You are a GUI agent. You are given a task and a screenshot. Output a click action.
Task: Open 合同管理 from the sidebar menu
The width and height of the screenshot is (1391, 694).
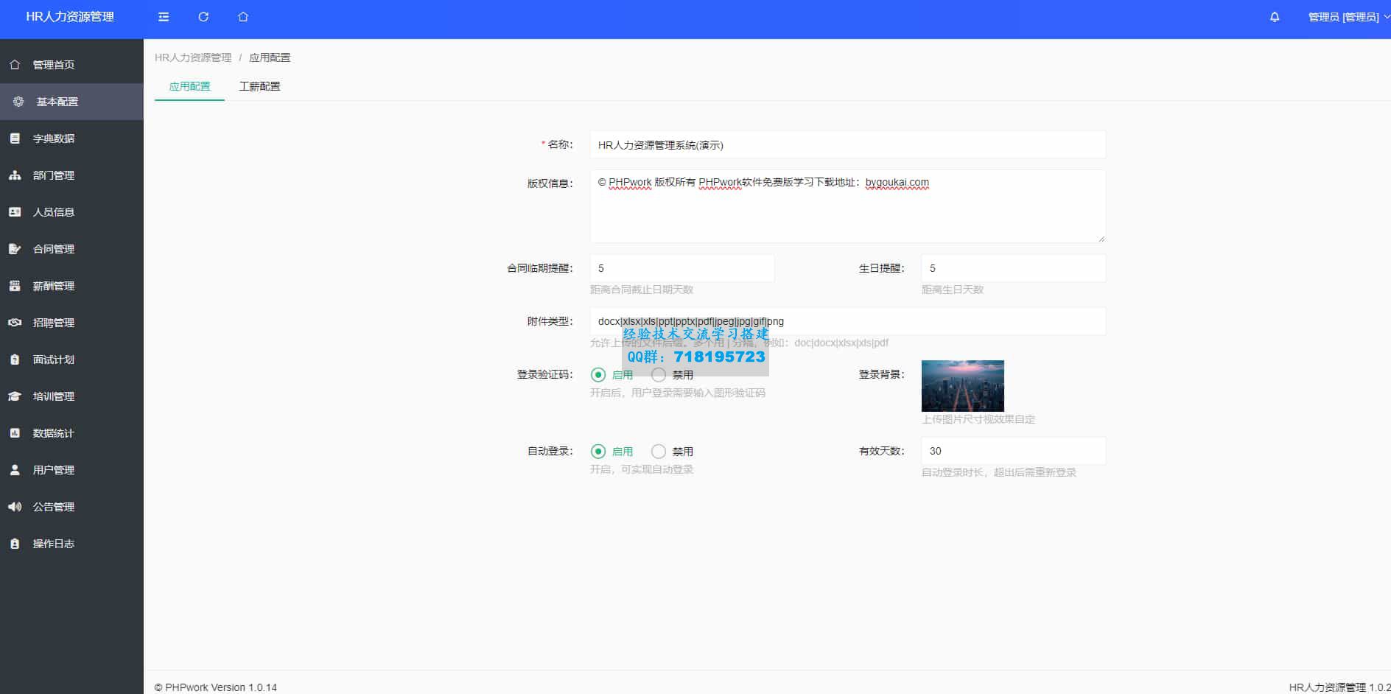(52, 249)
